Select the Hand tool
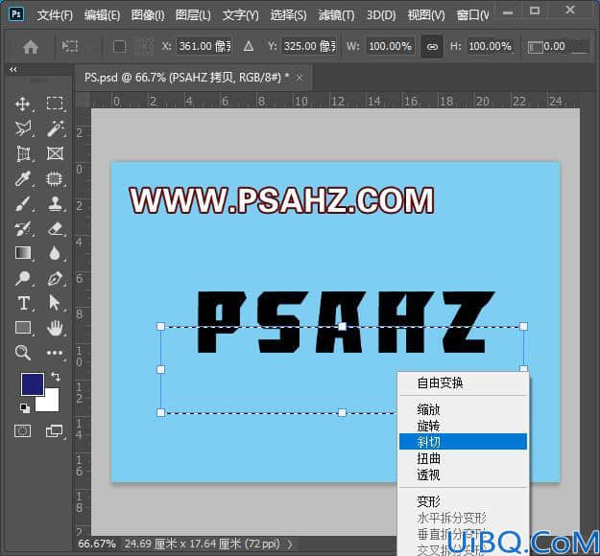Screen dimensions: 600x556 [x=55, y=328]
